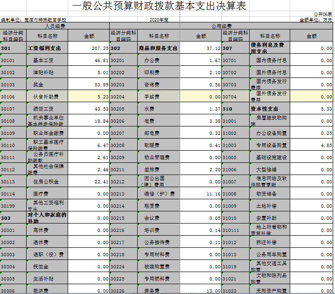The height and width of the screenshot is (294, 335).
Task: Select the 租赁费 cell
Action: pyautogui.click(x=159, y=205)
